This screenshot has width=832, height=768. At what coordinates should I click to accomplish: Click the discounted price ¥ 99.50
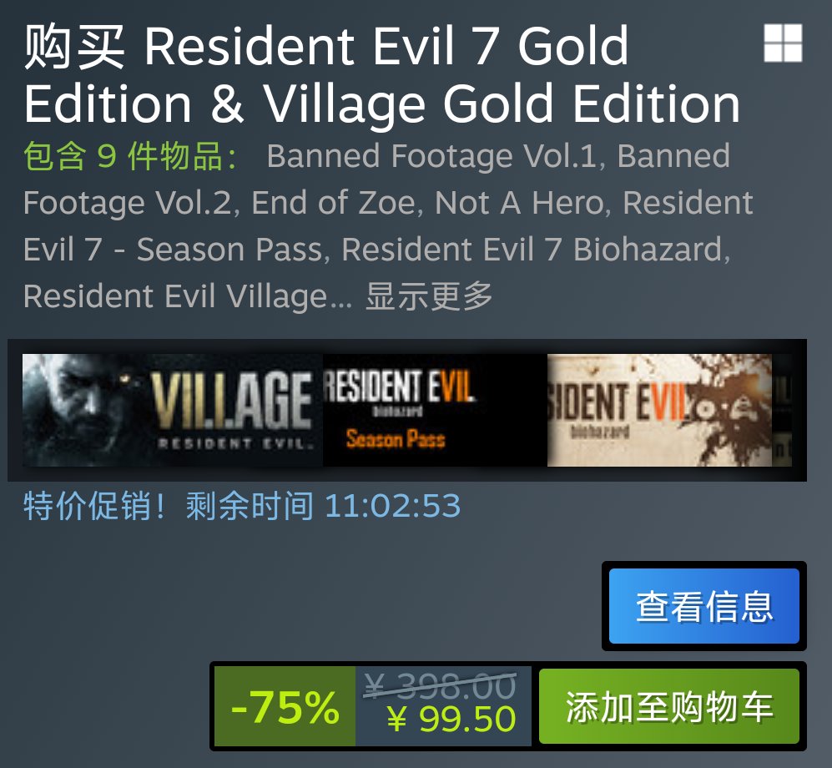click(451, 720)
